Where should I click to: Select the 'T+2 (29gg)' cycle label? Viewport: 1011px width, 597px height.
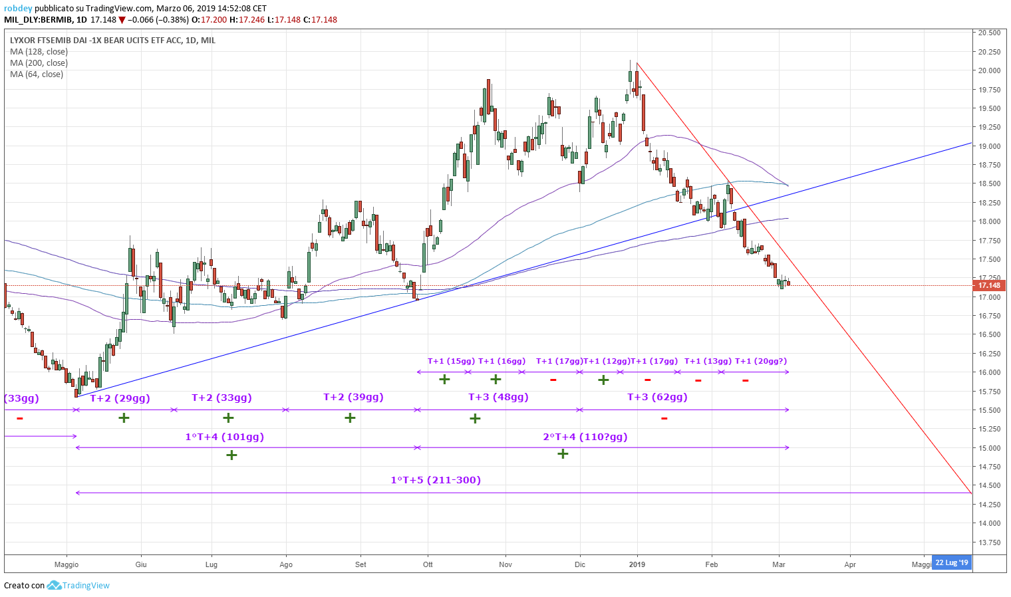(120, 398)
